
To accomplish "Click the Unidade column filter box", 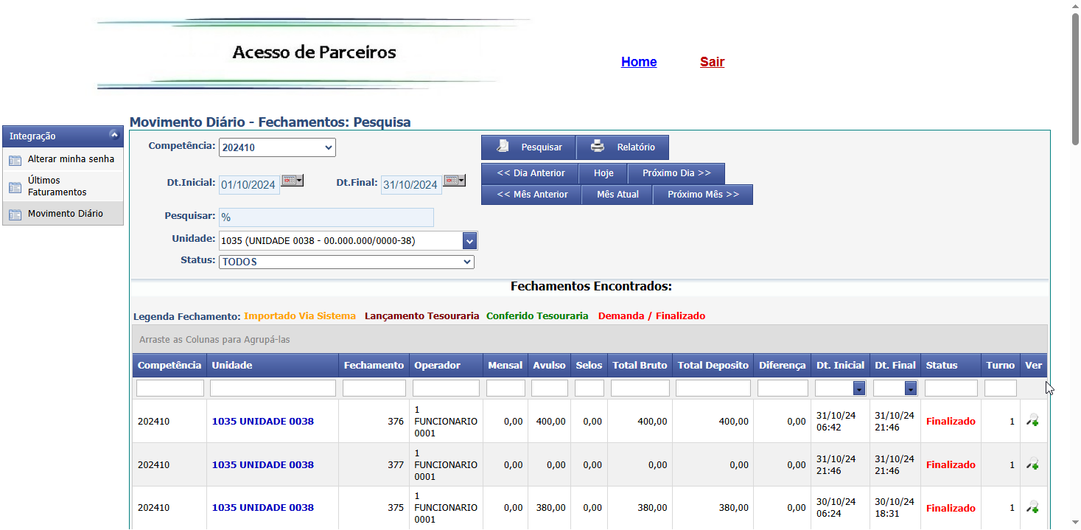I will click(x=273, y=388).
